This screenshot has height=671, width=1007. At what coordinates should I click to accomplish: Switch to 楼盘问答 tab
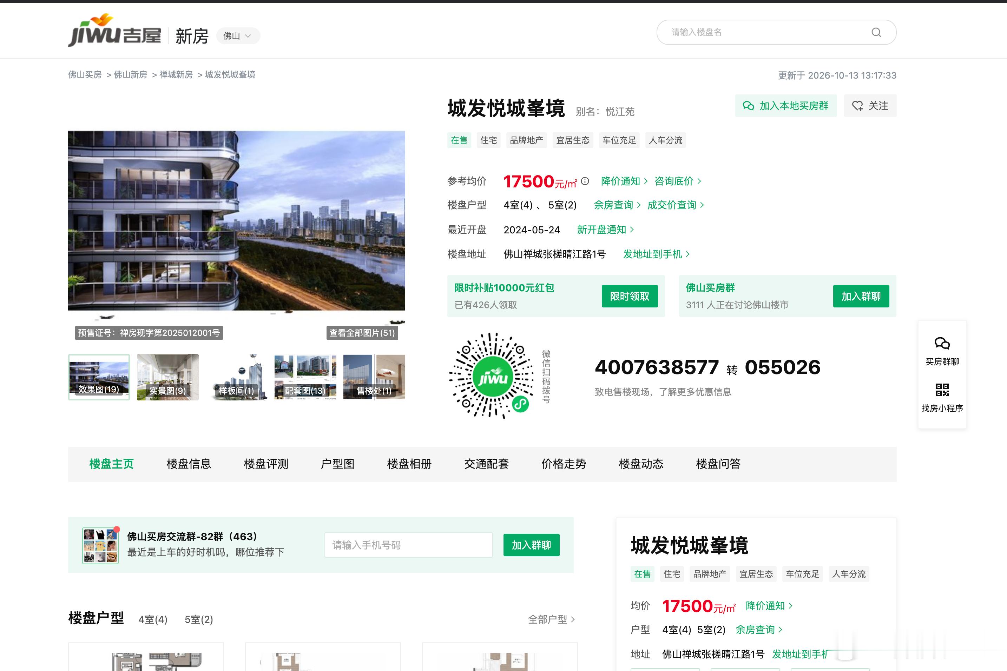(x=718, y=464)
